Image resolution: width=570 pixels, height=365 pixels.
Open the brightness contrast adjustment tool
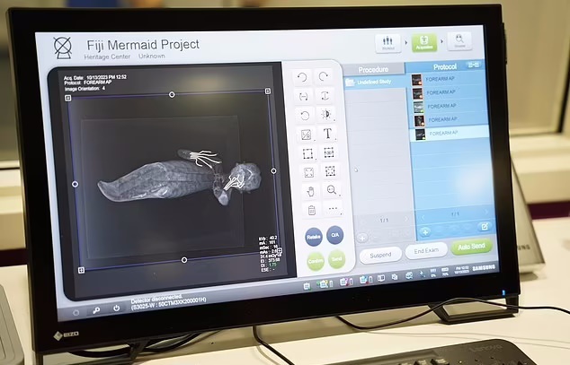click(x=326, y=115)
